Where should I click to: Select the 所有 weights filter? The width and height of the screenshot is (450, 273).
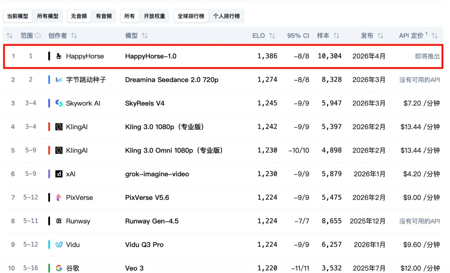tap(130, 16)
